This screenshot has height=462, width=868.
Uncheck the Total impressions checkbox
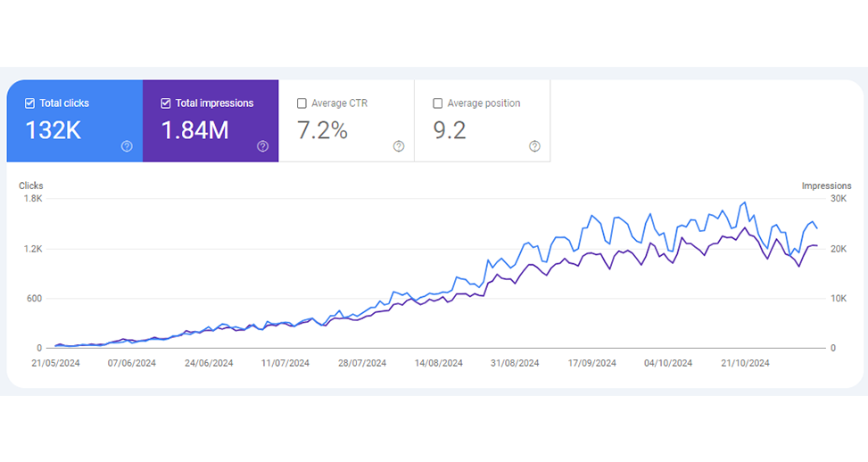pyautogui.click(x=166, y=103)
